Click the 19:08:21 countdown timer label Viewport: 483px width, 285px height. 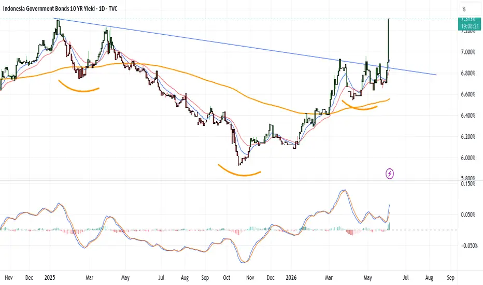click(470, 26)
